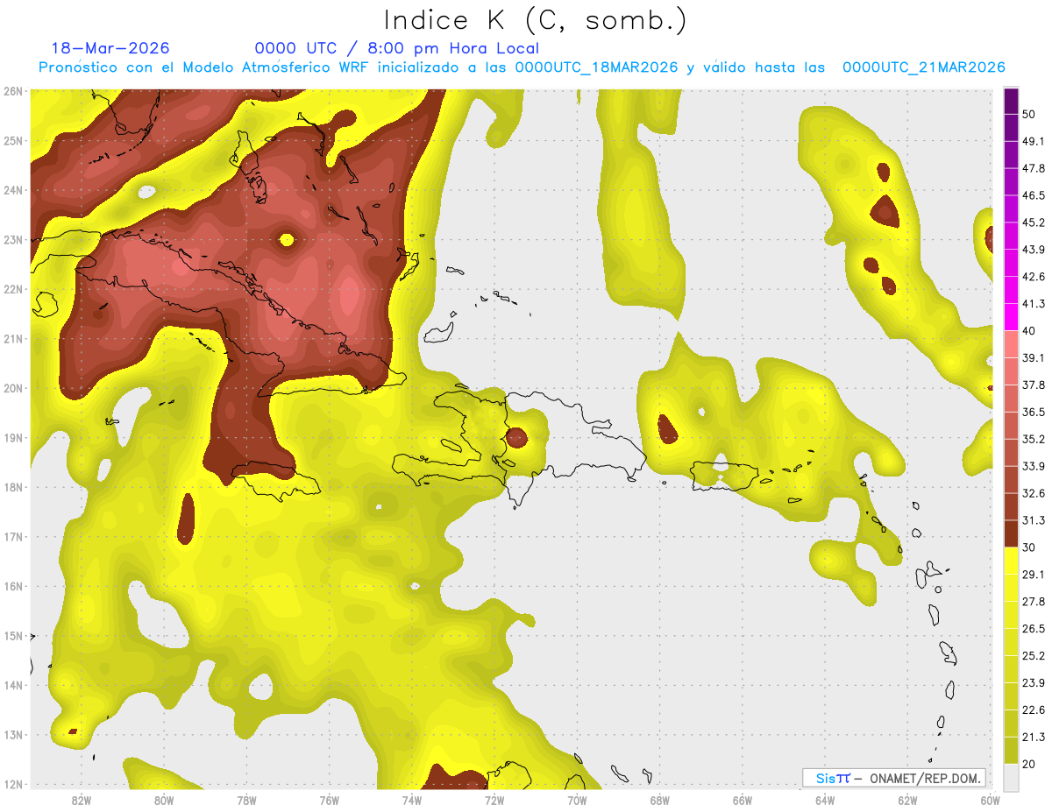Click the Sis ONAMET/REP.DOM. watermark box
1052x812 pixels.
click(x=893, y=778)
